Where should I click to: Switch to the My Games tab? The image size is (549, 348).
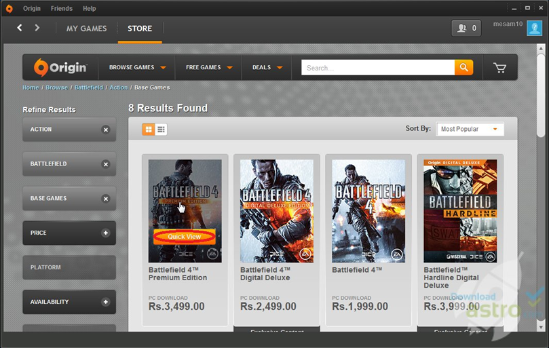coord(86,28)
